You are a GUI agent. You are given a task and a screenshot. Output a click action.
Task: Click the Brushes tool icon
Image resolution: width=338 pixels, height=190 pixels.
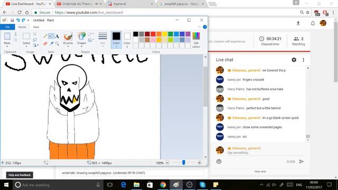[68, 36]
